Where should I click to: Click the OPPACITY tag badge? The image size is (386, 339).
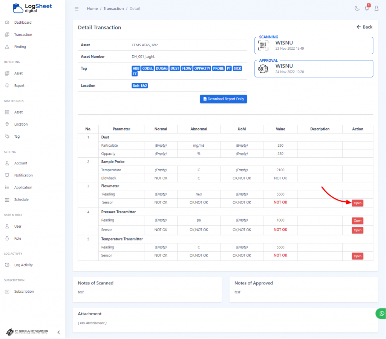point(202,68)
